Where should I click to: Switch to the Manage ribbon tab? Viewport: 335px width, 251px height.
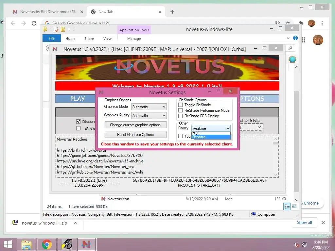[x=134, y=39]
